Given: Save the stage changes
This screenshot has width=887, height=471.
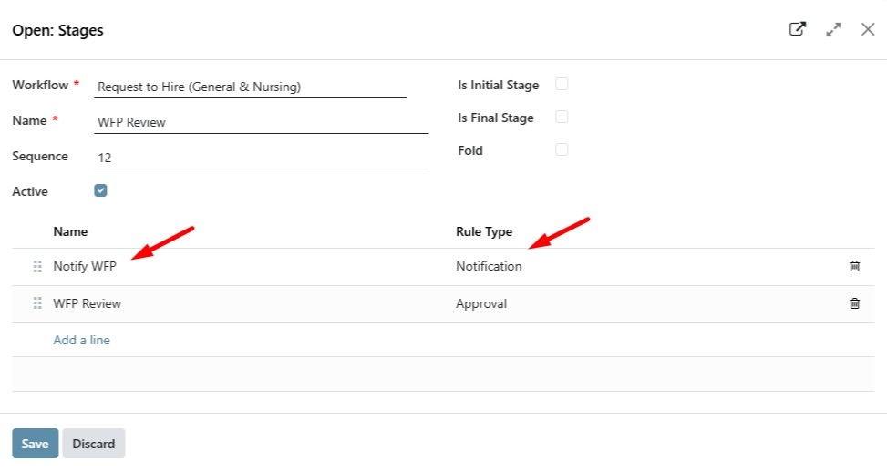Looking at the screenshot, I should pos(35,444).
